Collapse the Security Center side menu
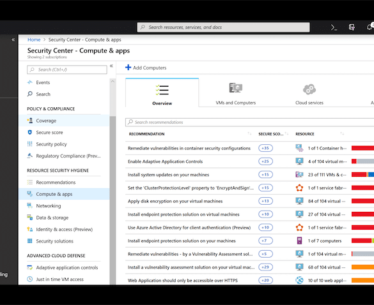Screen dimensions: 374x305 point(111,66)
